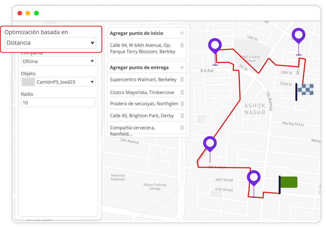Click the Radio input field with 10

click(58, 103)
